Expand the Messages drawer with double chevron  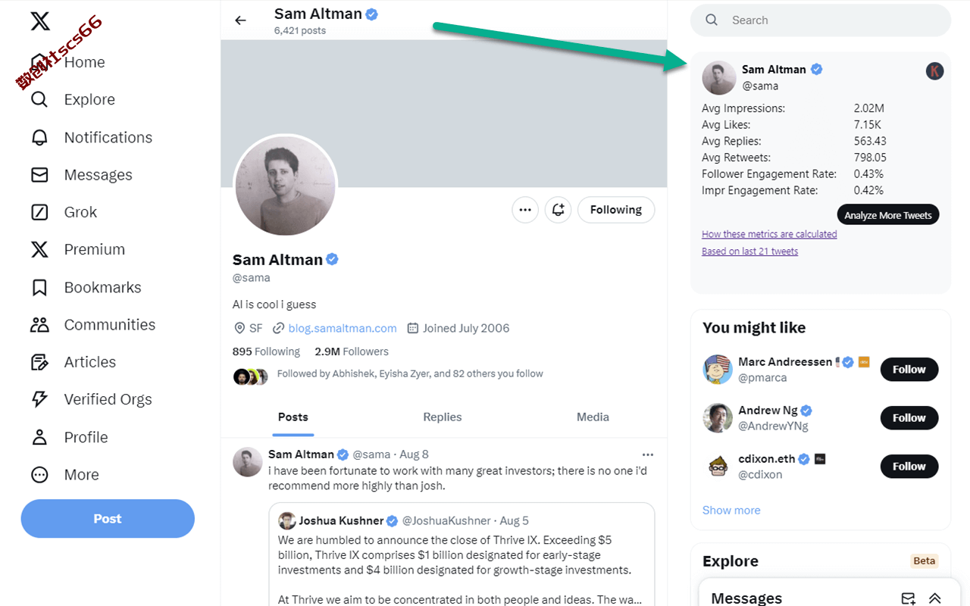pos(935,598)
